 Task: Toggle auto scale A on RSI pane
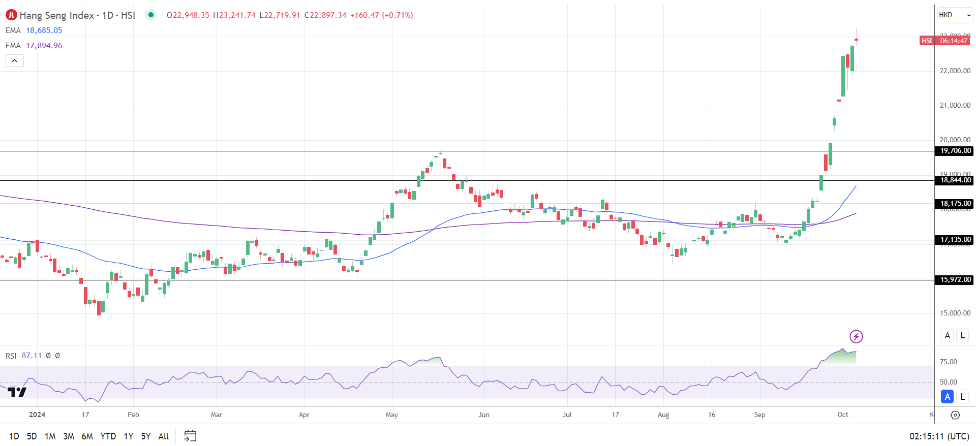tap(947, 397)
